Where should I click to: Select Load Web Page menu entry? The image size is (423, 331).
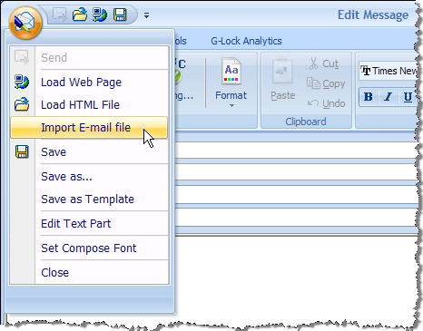click(89, 82)
